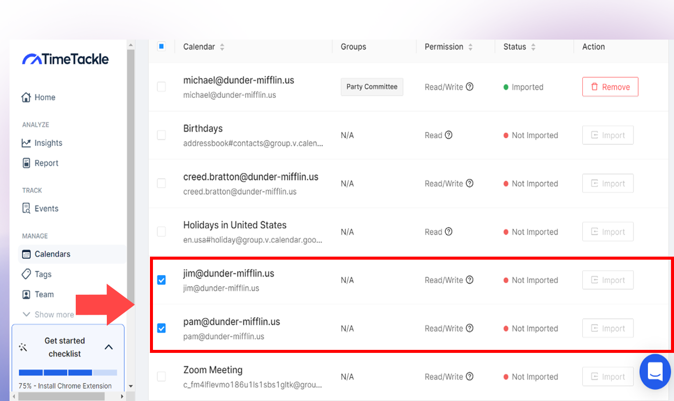Image resolution: width=674 pixels, height=401 pixels.
Task: Click the sidebar scrollbar up arrow
Action: click(131, 45)
